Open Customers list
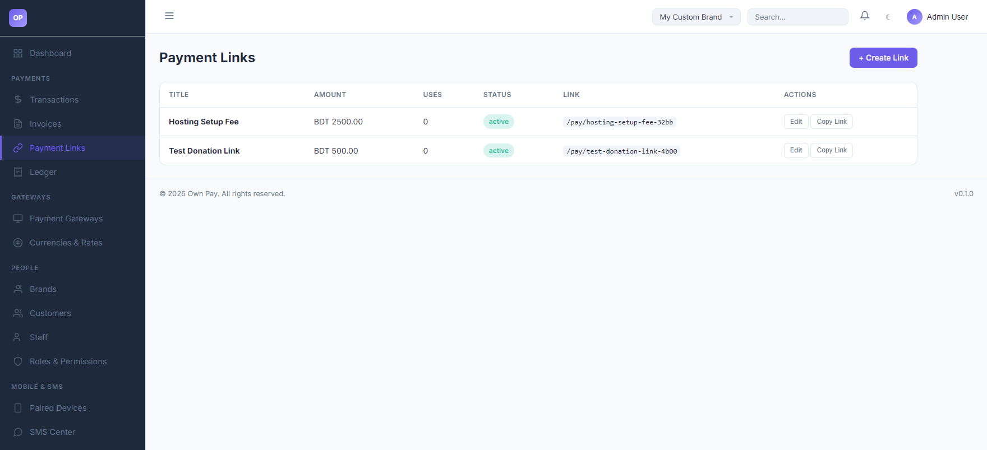The height and width of the screenshot is (450, 987). point(72,313)
